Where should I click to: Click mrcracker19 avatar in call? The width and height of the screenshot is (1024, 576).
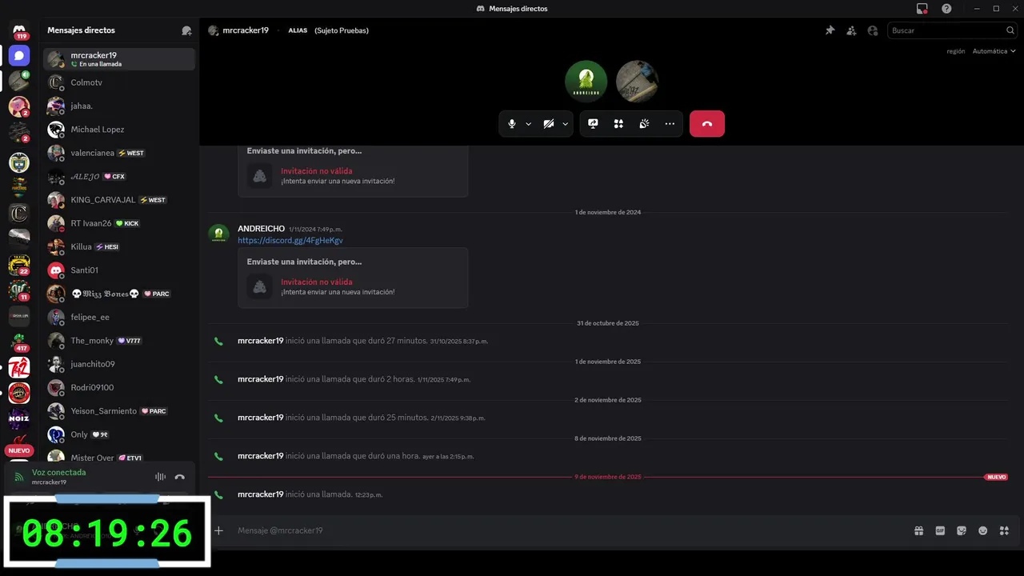tap(637, 82)
